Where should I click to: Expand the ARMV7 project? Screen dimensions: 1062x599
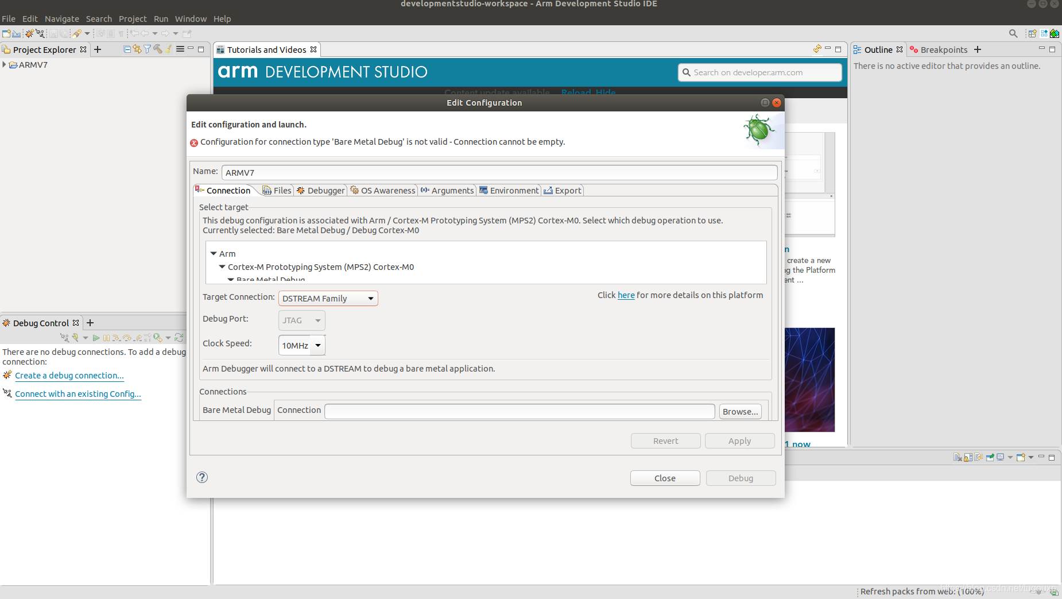(4, 64)
